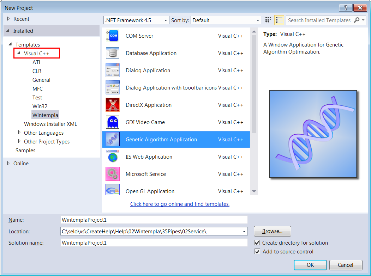Select the Database Application template name
Image resolution: width=371 pixels, height=276 pixels.
[x=151, y=54]
